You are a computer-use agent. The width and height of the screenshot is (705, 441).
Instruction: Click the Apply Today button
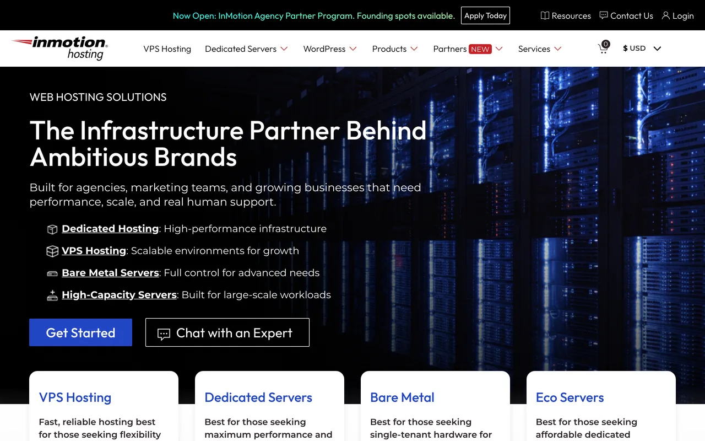pyautogui.click(x=485, y=15)
